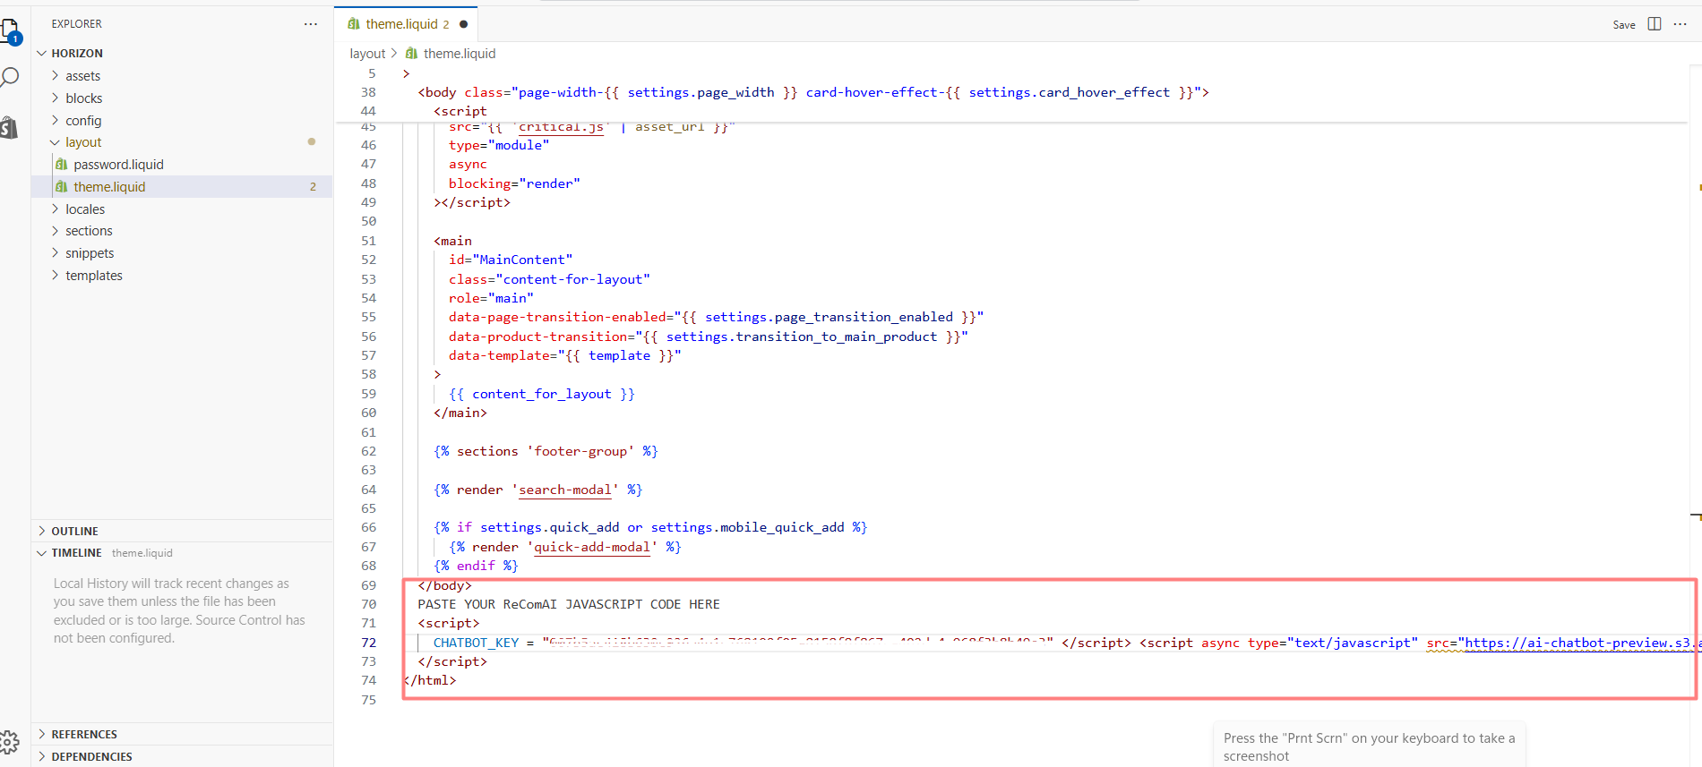
Task: Open the Search magnifier in activity bar
Action: 10,78
